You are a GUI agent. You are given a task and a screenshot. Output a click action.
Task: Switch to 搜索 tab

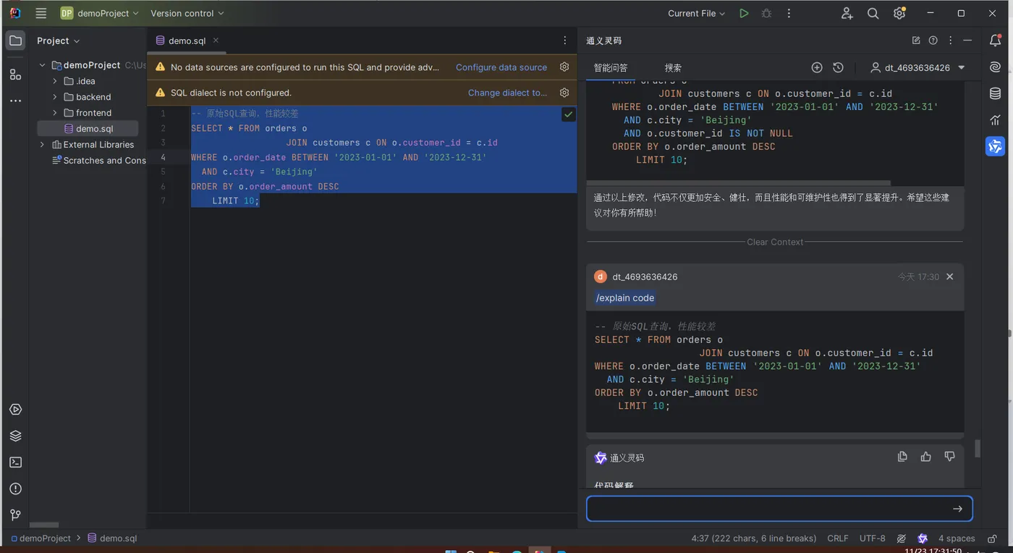[673, 68]
